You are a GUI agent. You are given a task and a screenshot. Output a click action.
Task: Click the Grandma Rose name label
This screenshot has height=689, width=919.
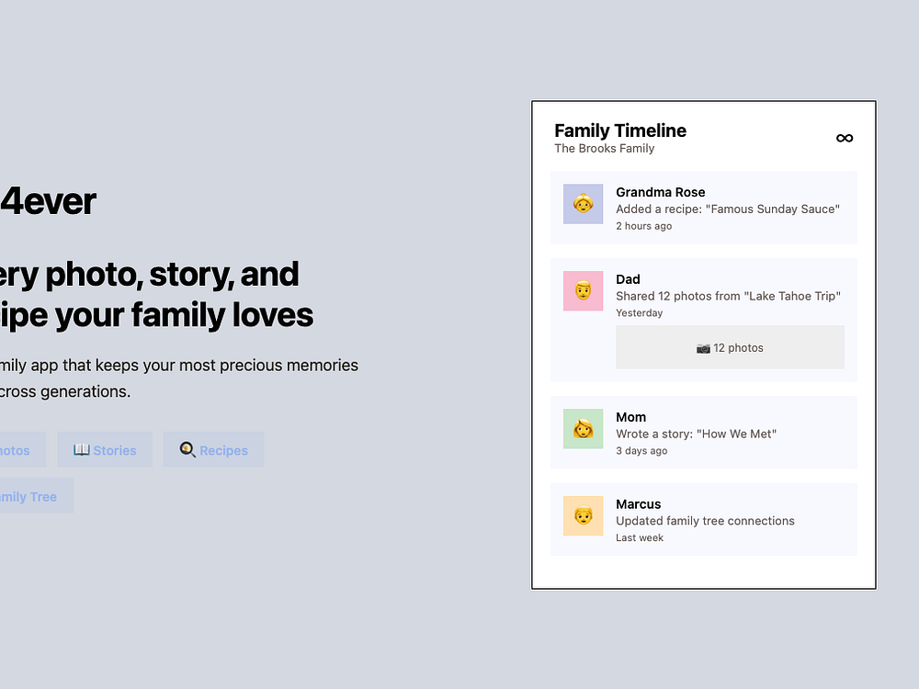[x=660, y=192]
